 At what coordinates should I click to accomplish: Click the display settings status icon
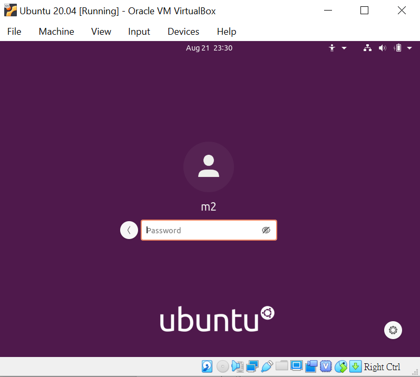[x=297, y=366]
